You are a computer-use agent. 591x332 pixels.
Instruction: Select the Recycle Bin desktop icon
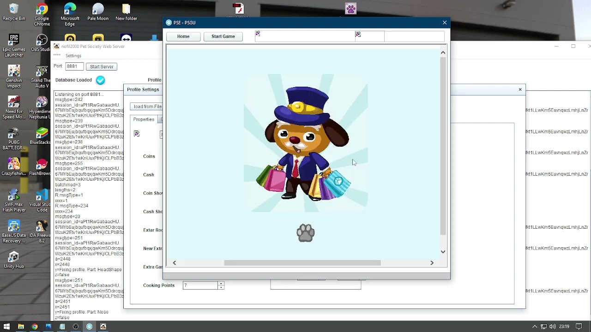(x=14, y=12)
